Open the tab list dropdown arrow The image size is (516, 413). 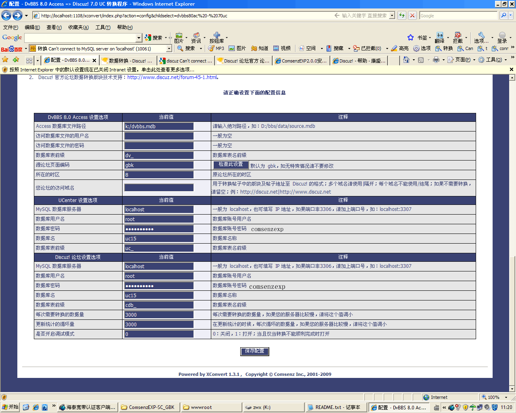37,60
